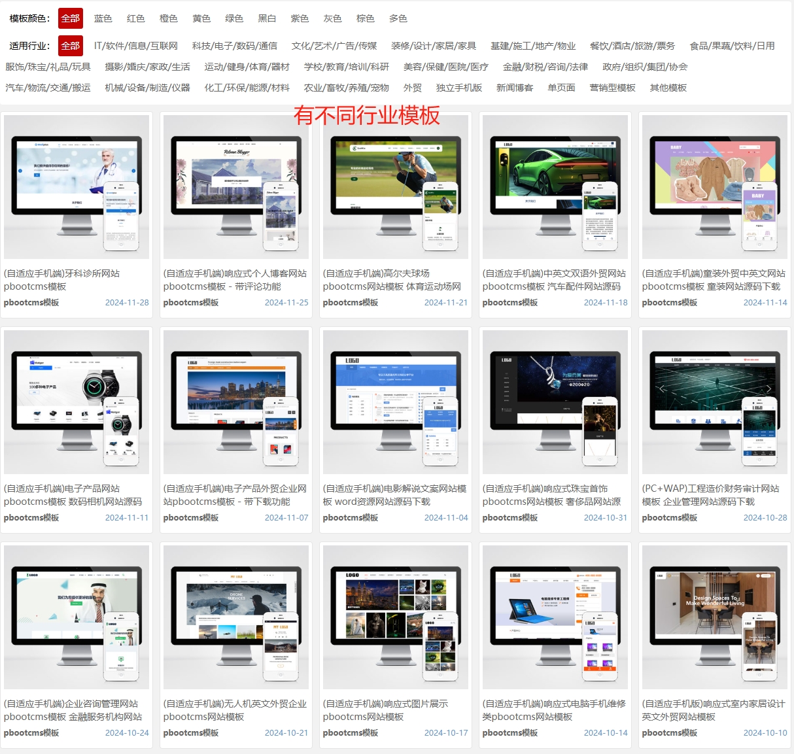View the jewelry necklace template preview
Screen dimensions: 794x754
[555, 402]
